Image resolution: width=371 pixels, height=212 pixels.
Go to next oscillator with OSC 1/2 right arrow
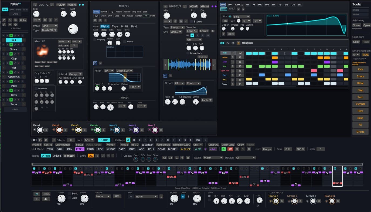click(52, 5)
